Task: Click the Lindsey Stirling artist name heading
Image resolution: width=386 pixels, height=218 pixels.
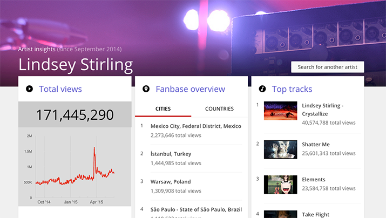Action: [x=76, y=64]
